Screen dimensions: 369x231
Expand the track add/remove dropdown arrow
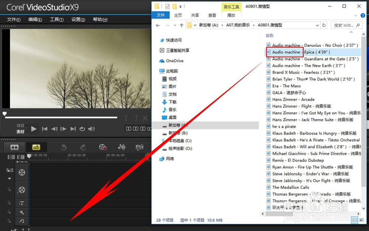(26, 162)
